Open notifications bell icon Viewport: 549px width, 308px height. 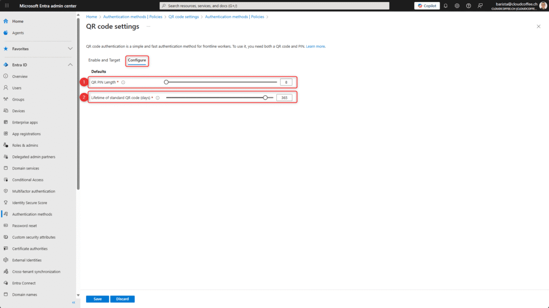(x=445, y=6)
